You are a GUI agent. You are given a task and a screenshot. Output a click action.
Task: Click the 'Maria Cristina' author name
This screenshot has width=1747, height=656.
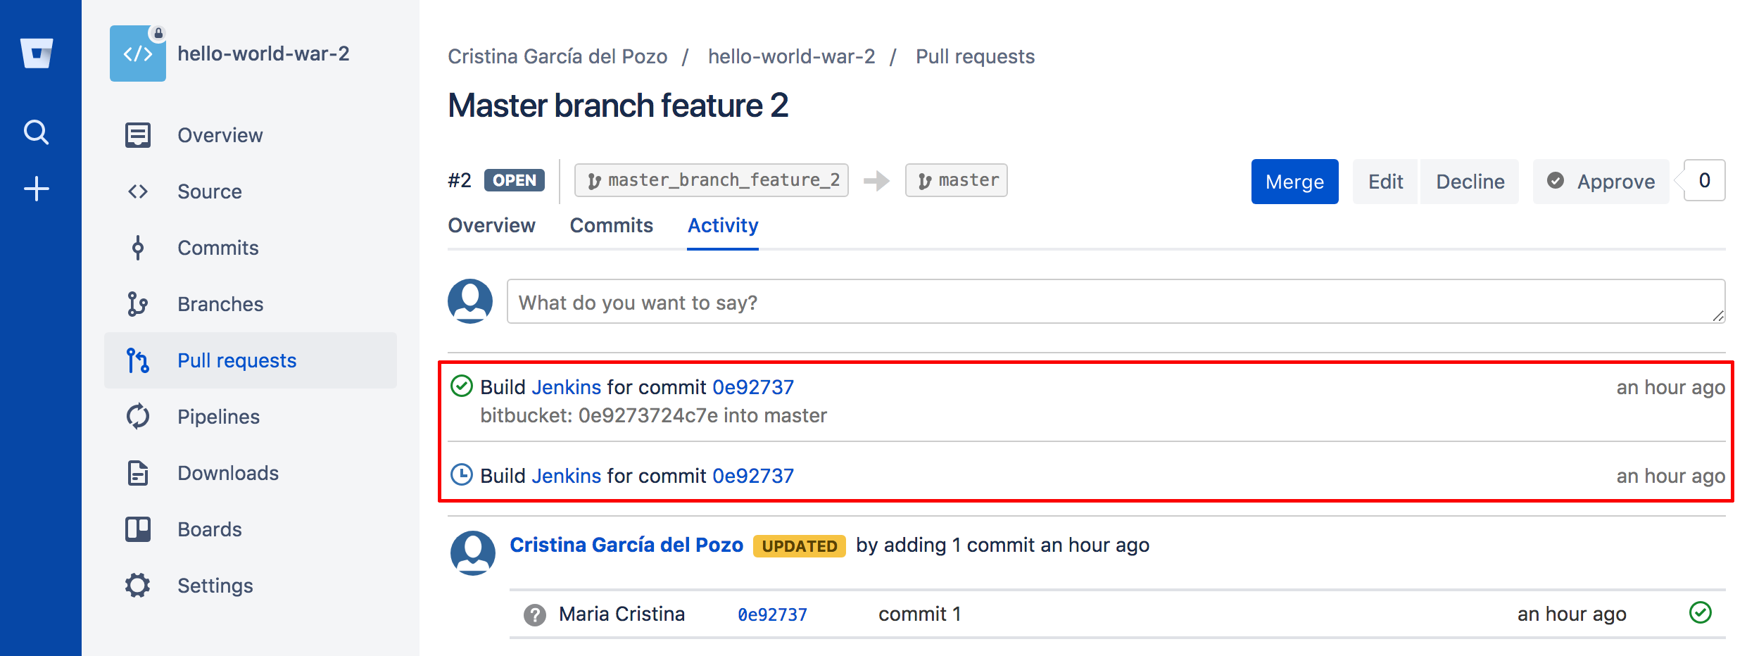coord(622,614)
